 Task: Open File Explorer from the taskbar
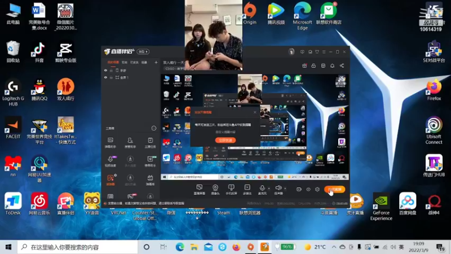point(194,247)
